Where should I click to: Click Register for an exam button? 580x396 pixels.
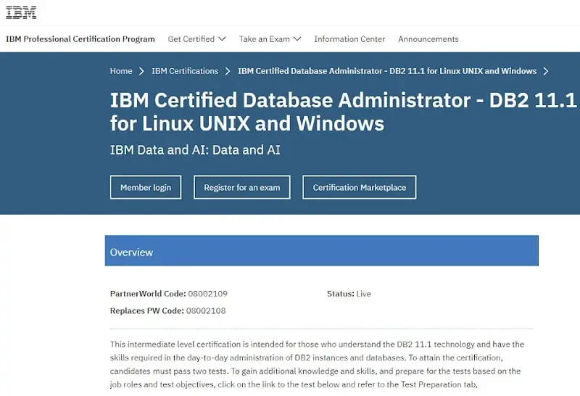tap(242, 187)
